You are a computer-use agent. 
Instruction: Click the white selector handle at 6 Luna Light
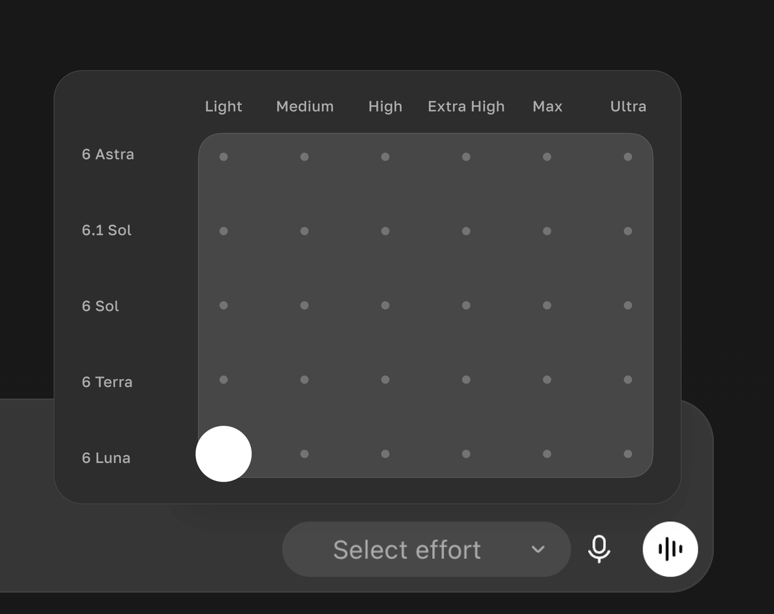(224, 453)
